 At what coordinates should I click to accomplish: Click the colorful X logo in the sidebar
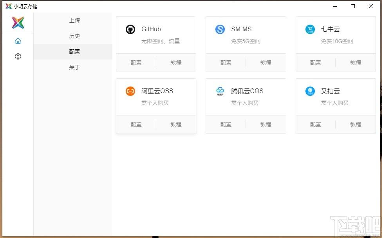[18, 23]
